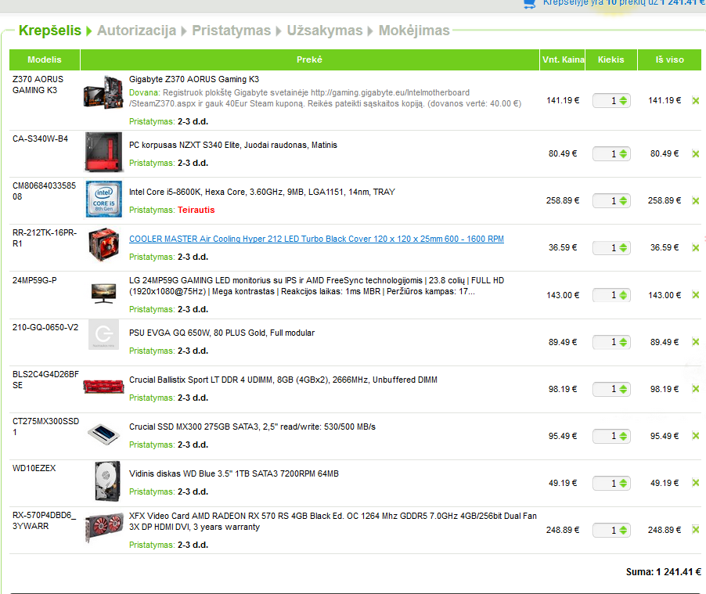
Task: Remove Crucial Ballistix Sport RAM from cart
Action: point(696,389)
